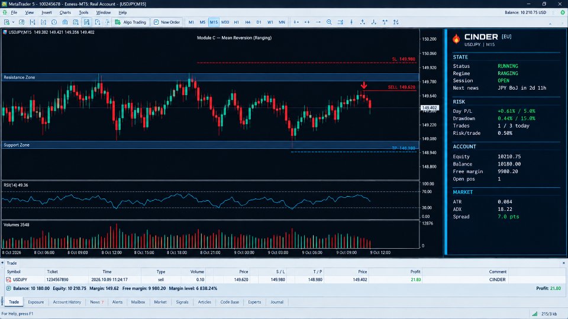Open the Insert menu
The image size is (568, 319).
pyautogui.click(x=46, y=12)
